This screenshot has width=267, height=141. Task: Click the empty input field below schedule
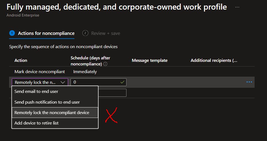click(x=112, y=93)
